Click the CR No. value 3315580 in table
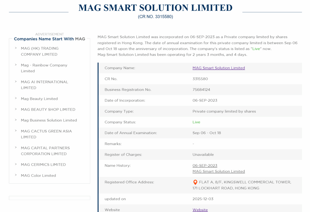 [200, 79]
